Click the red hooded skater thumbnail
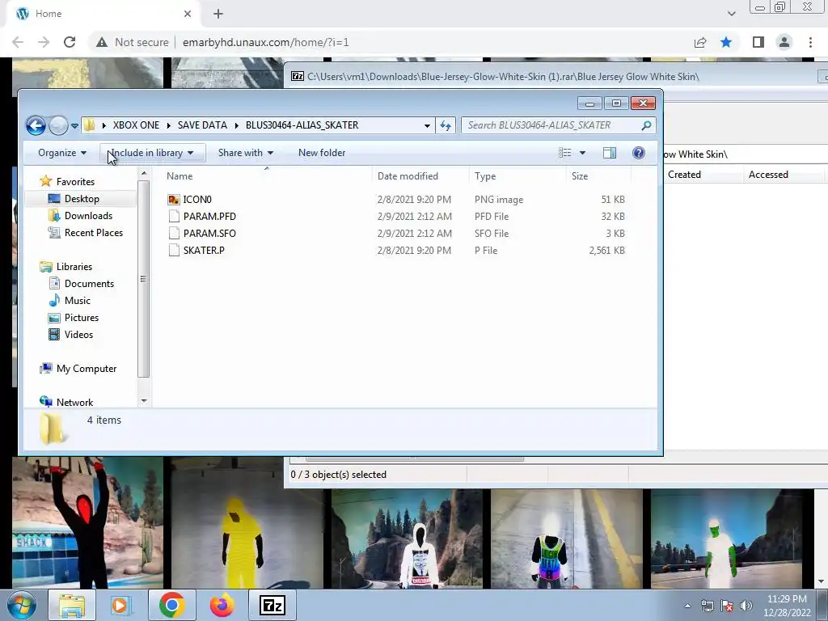This screenshot has width=828, height=621. [x=87, y=523]
